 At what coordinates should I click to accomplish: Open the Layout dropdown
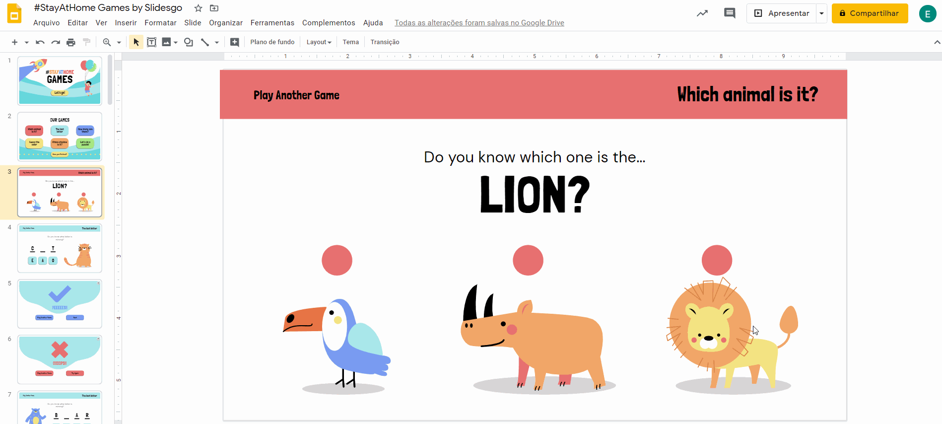pos(319,42)
